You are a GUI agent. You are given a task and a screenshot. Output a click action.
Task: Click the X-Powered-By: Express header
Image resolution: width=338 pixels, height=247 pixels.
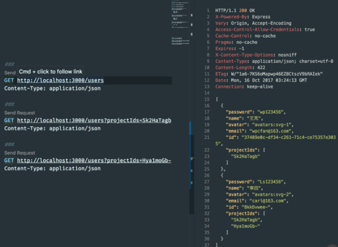click(x=243, y=17)
